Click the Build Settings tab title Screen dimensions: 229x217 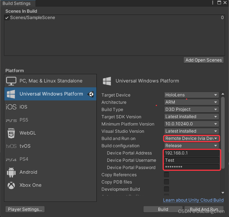[x=16, y=3]
